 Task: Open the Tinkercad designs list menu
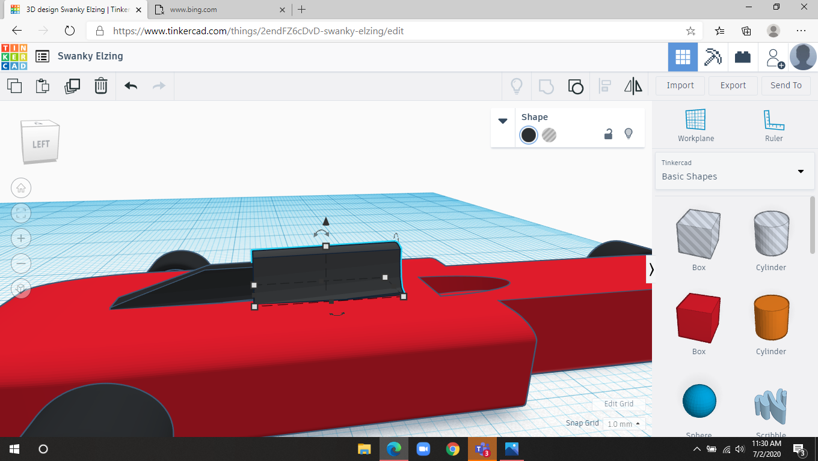[x=42, y=56]
